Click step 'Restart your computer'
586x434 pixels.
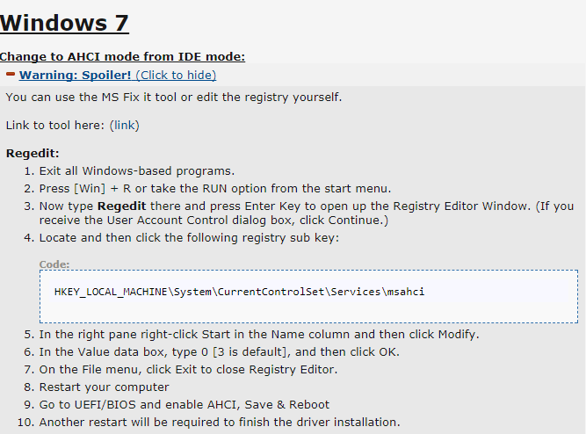tap(105, 387)
